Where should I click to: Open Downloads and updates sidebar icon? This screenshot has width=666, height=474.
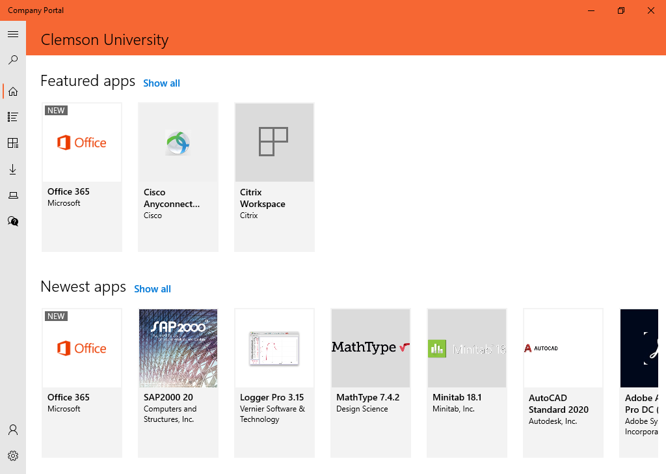(x=13, y=169)
